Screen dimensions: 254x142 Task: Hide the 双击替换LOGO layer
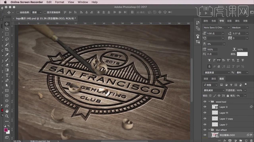pyautogui.click(x=205, y=135)
